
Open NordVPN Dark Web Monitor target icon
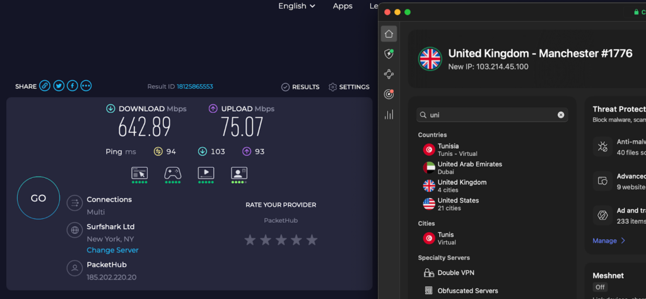(389, 95)
